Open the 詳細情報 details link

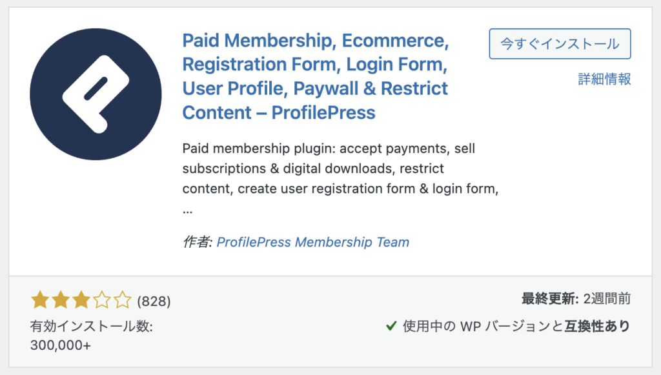point(604,79)
